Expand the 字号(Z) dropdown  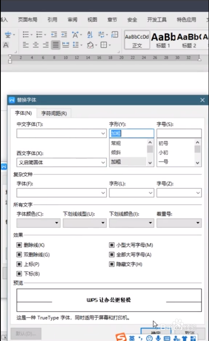point(198,193)
